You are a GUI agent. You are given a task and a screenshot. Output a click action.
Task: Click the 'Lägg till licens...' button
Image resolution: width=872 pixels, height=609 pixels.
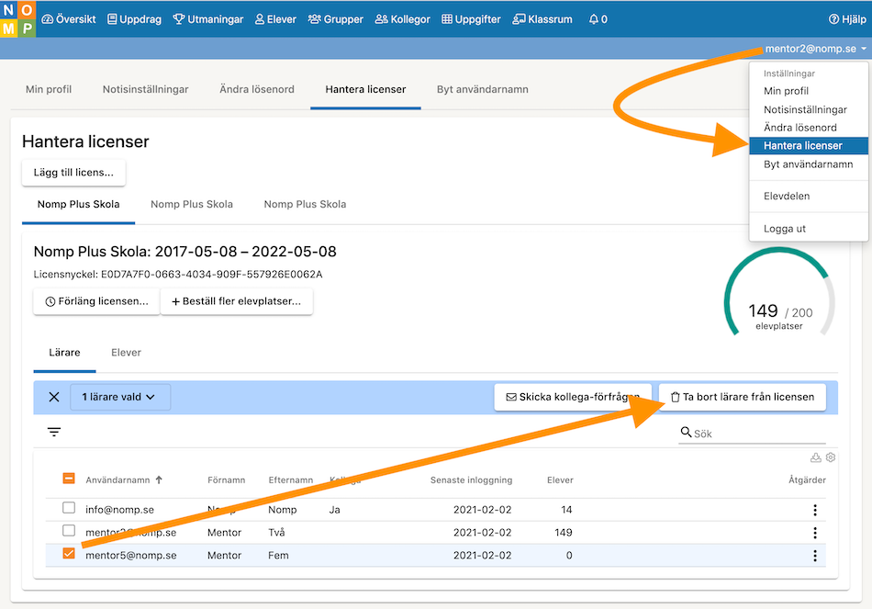73,173
